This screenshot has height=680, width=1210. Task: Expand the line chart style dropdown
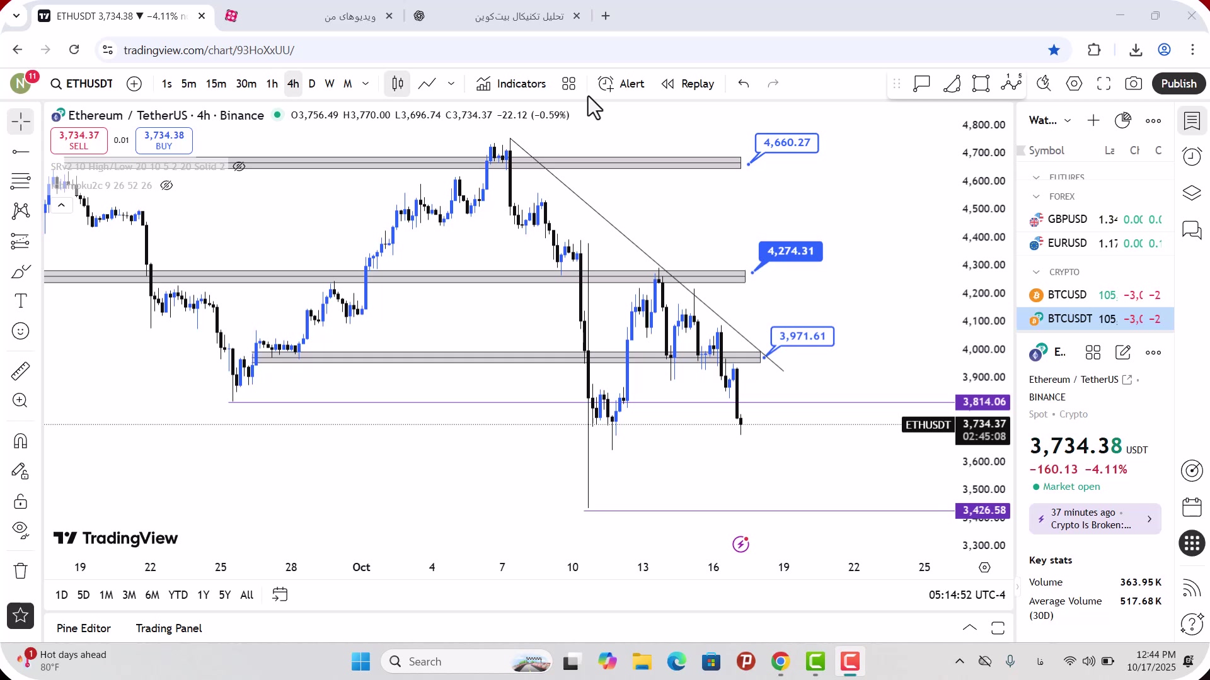coord(451,84)
